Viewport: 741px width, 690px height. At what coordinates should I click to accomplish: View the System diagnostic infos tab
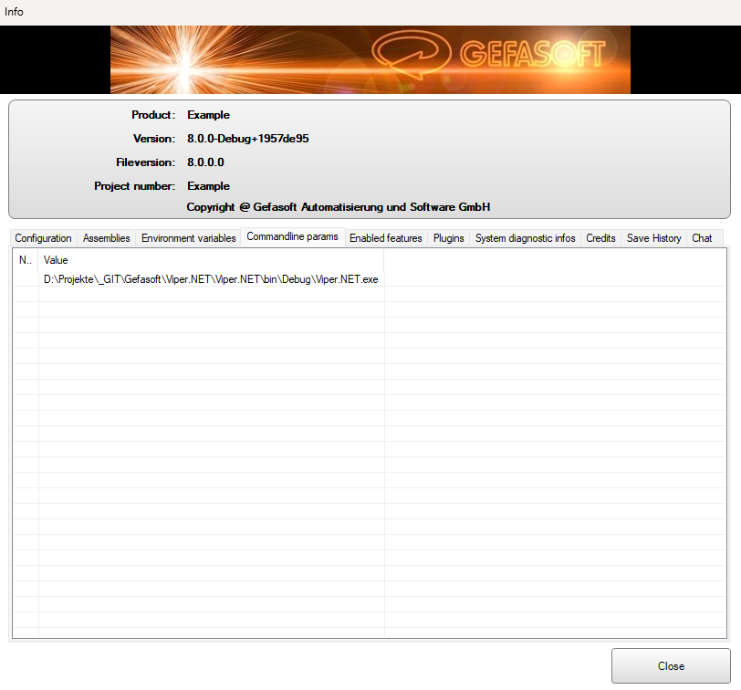525,238
